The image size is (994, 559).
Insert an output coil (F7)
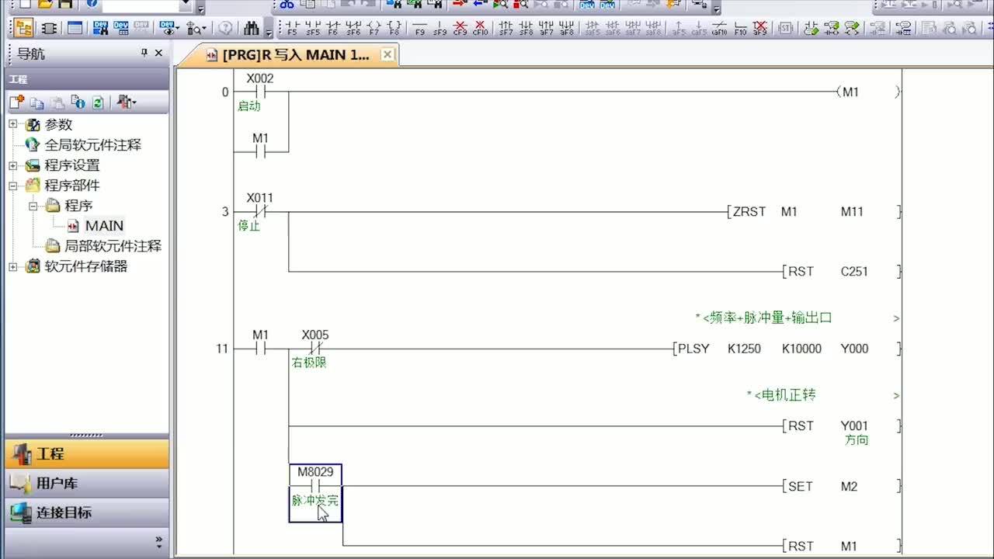[374, 29]
